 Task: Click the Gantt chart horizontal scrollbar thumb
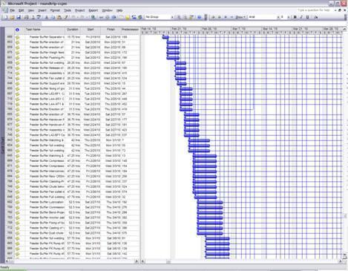point(168,261)
